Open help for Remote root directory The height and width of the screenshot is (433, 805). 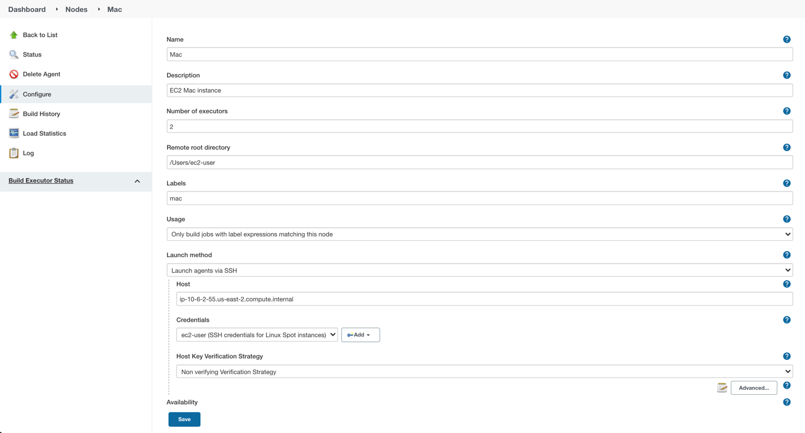[786, 148]
